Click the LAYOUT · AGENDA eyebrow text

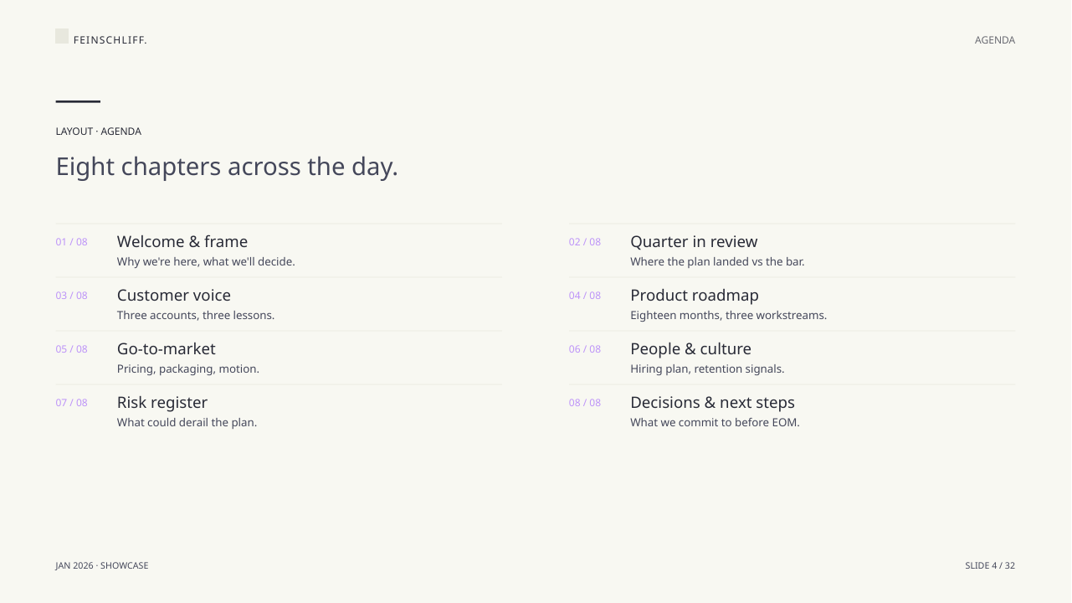[x=99, y=131]
